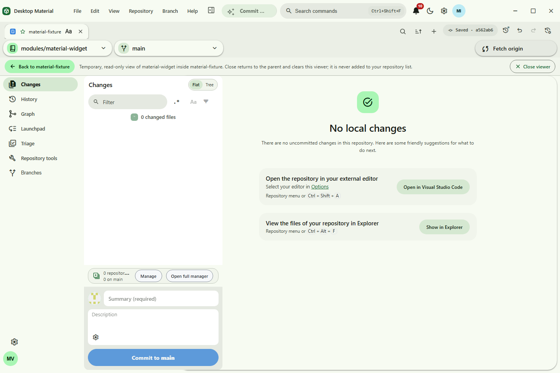The height and width of the screenshot is (373, 560).
Task: Click Open in Visual Studio Code
Action: point(433,187)
